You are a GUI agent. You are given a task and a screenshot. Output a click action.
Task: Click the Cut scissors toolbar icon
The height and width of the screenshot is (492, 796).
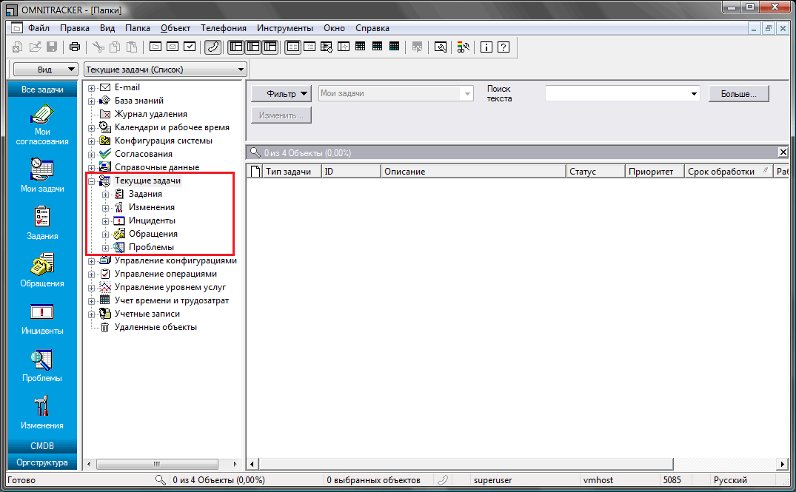coord(98,47)
